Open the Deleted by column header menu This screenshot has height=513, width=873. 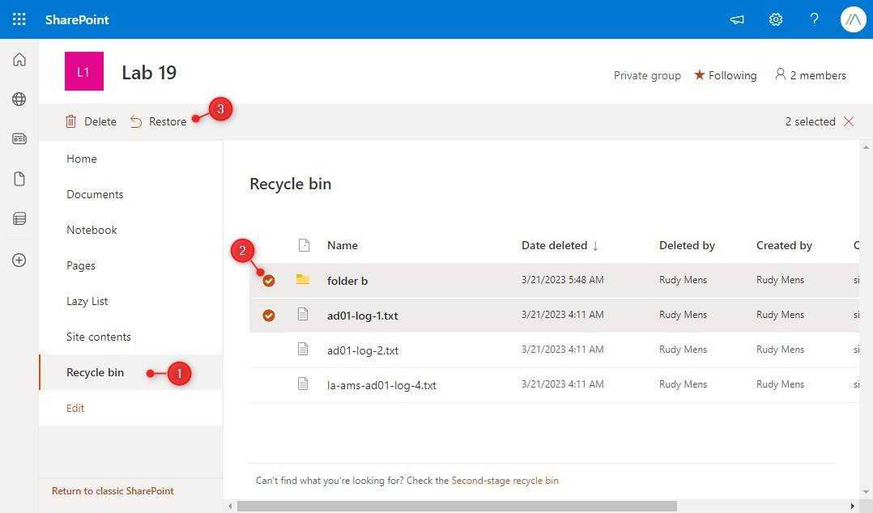[x=687, y=245]
